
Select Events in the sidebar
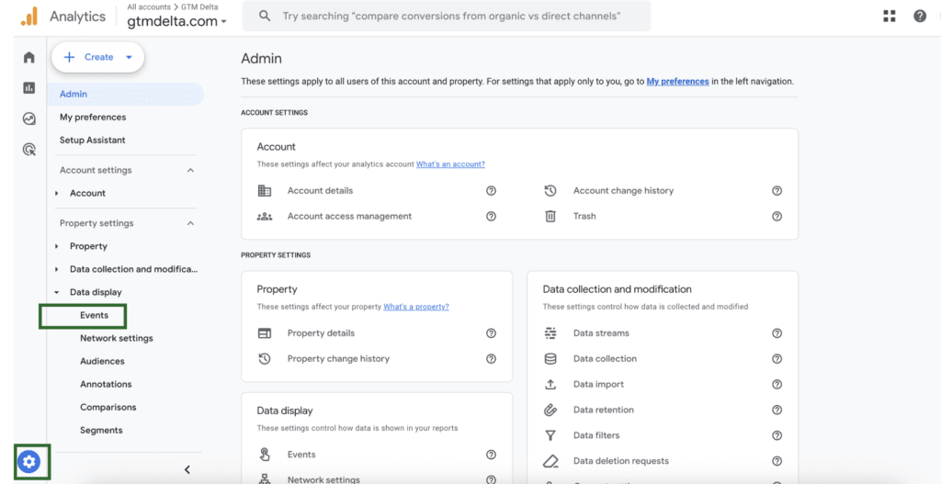click(94, 315)
